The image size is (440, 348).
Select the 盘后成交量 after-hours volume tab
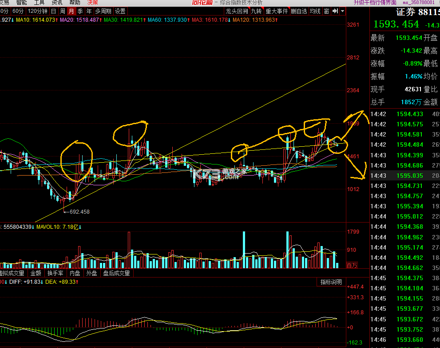pyautogui.click(x=116, y=273)
